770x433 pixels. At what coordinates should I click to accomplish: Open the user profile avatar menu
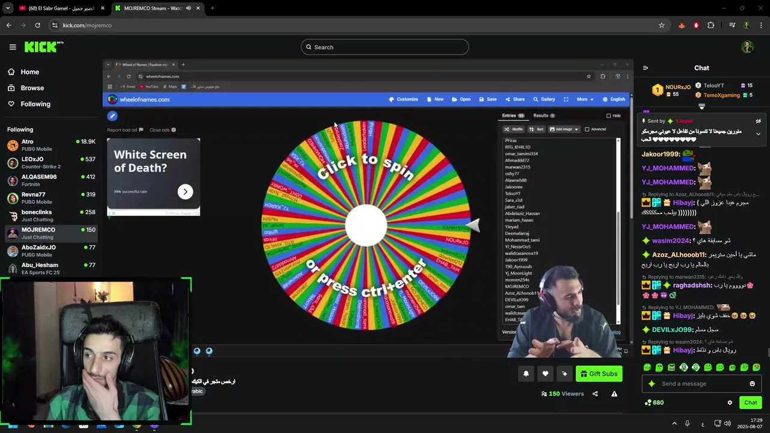click(747, 47)
